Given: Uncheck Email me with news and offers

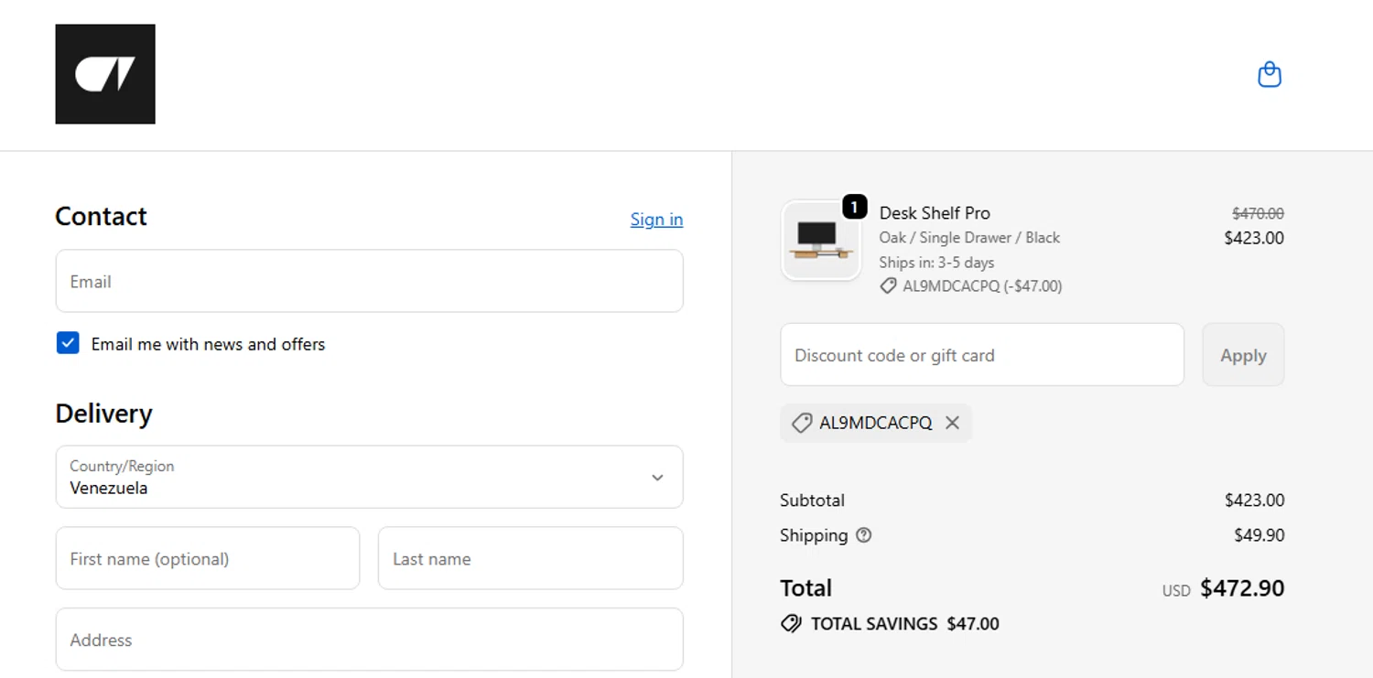Looking at the screenshot, I should [68, 343].
